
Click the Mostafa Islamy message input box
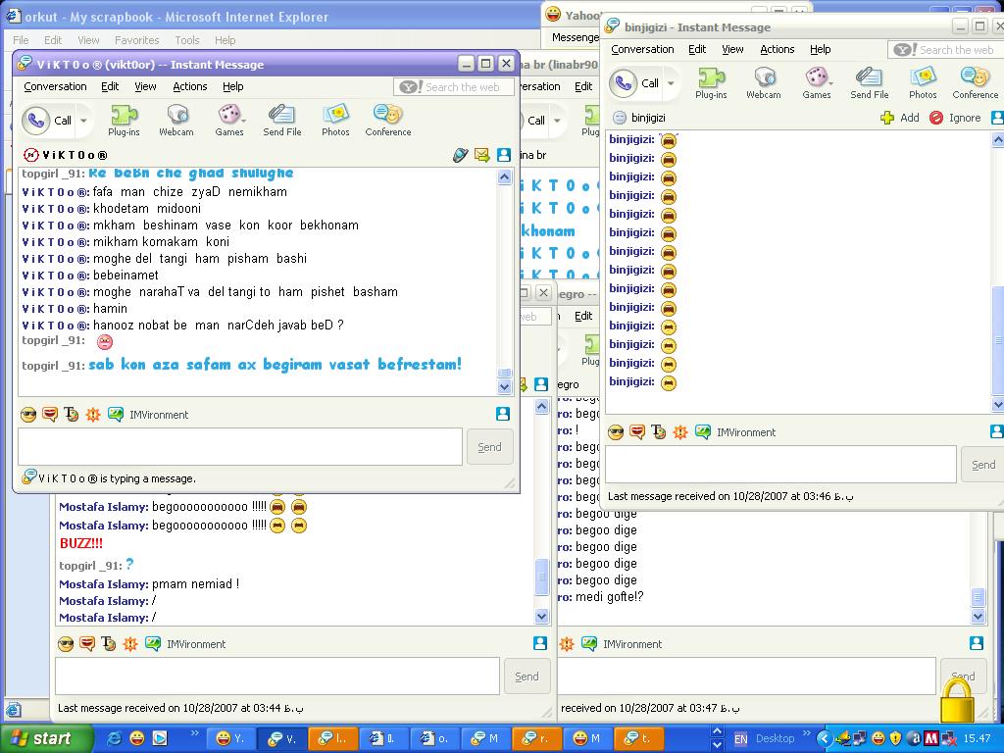[x=277, y=677]
